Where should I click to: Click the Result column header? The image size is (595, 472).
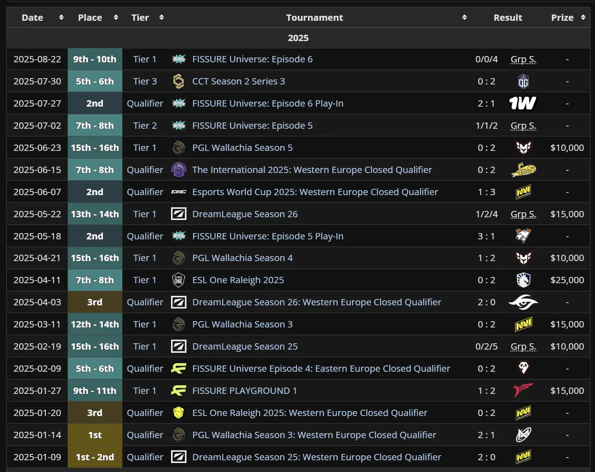[x=507, y=17]
